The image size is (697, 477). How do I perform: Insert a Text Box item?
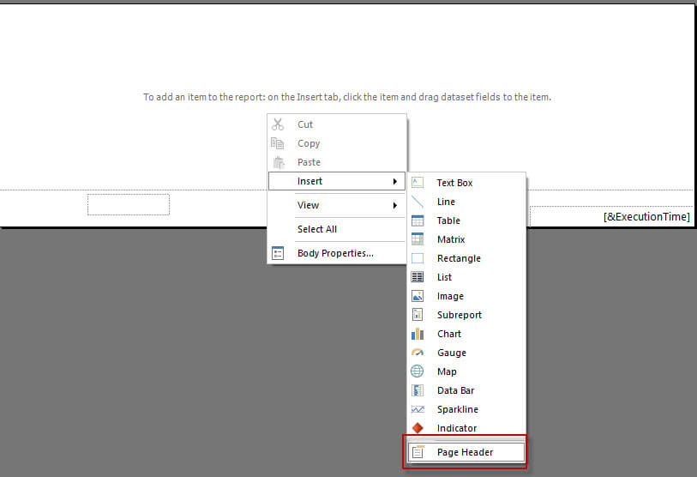tap(466, 183)
